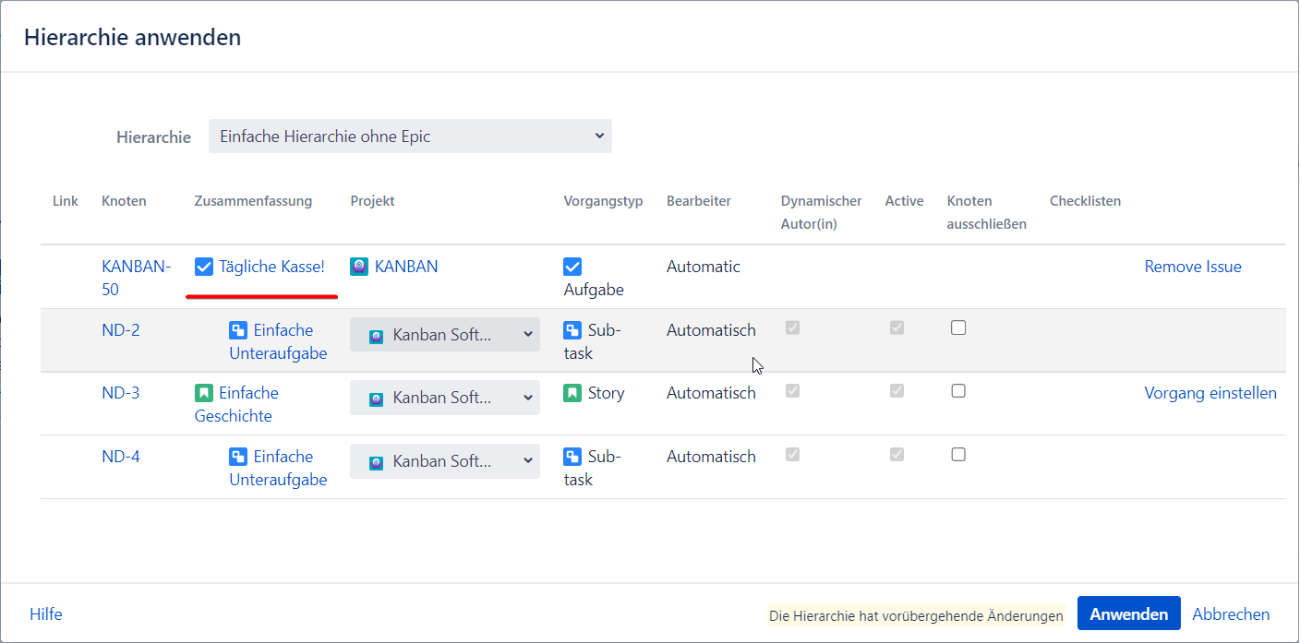Expand the Kanban Soft... dropdown for ND-4
Screen dimensions: 1300x643
(x=444, y=461)
